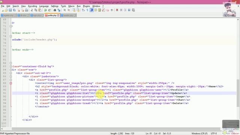Create a new file with toolbar New icon
The width and height of the screenshot is (240, 135).
[3, 10]
